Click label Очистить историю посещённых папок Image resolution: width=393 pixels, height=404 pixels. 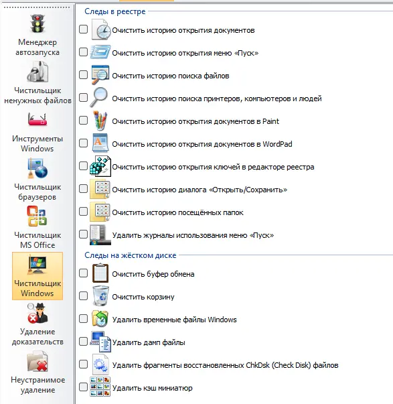(177, 212)
